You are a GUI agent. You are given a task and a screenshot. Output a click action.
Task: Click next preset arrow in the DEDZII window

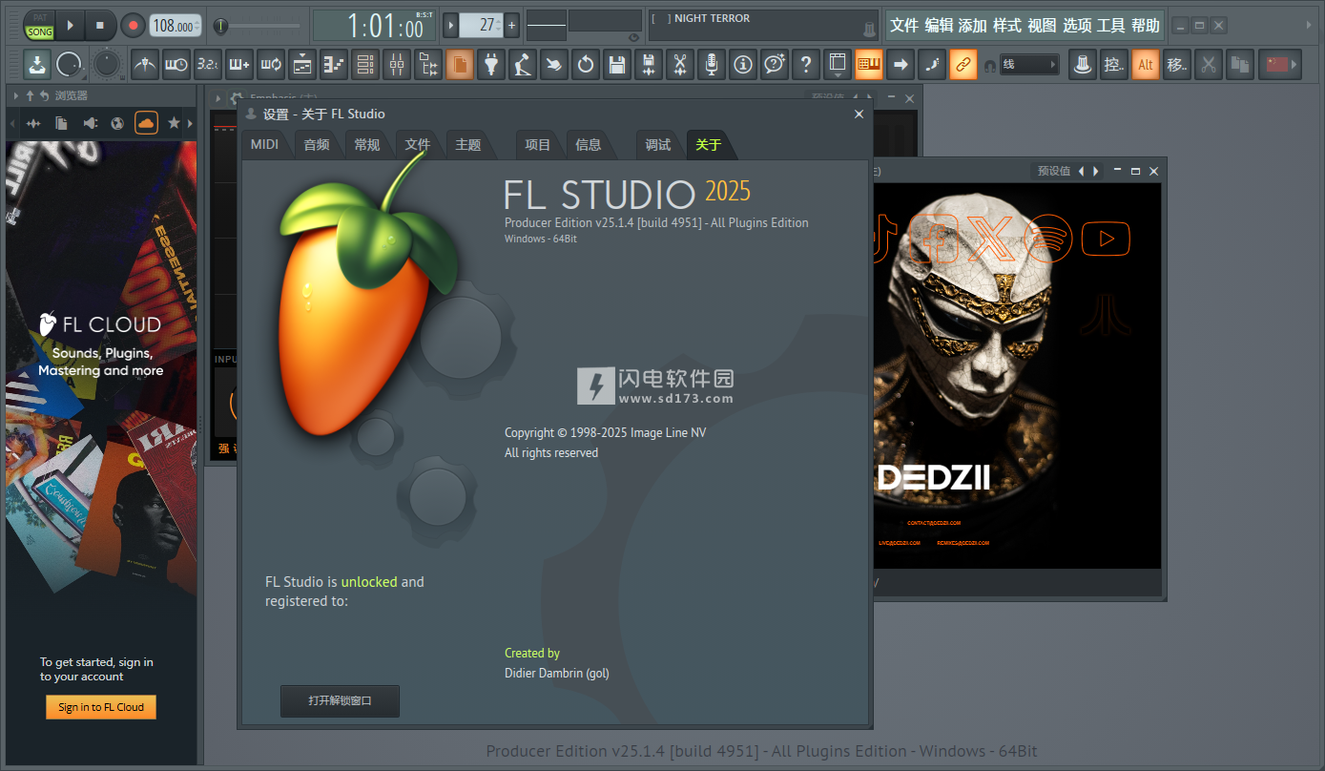pyautogui.click(x=1096, y=171)
